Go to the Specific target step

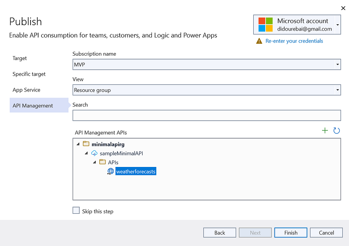pos(29,74)
